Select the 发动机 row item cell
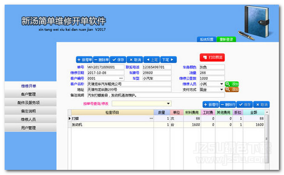The image size is (284, 175). (112, 125)
